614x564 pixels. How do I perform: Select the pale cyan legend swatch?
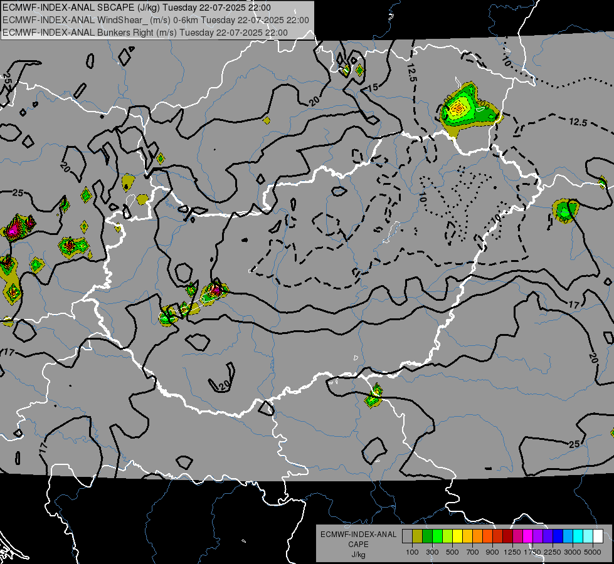click(588, 536)
